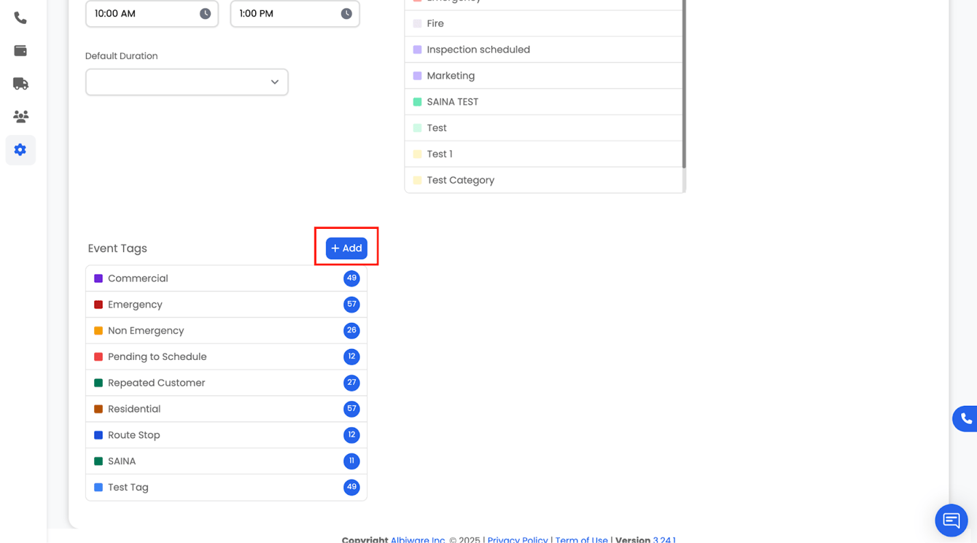Viewport: 977px width, 543px height.
Task: Select the Repeated Customer tag
Action: [226, 383]
